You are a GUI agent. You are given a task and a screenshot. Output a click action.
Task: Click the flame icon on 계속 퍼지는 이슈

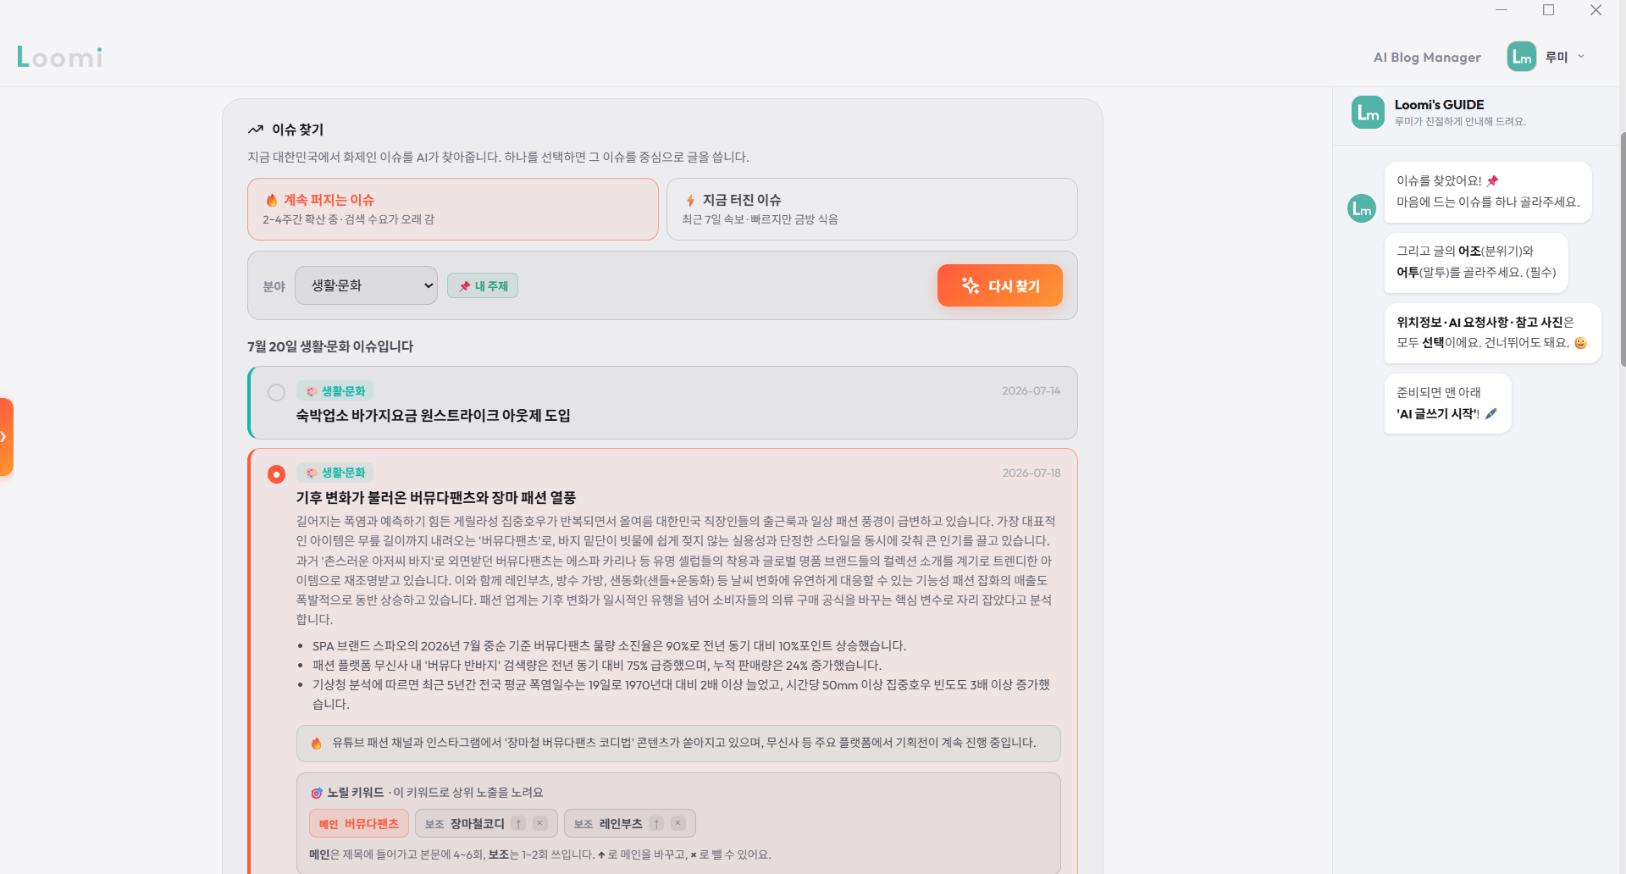[x=272, y=200]
